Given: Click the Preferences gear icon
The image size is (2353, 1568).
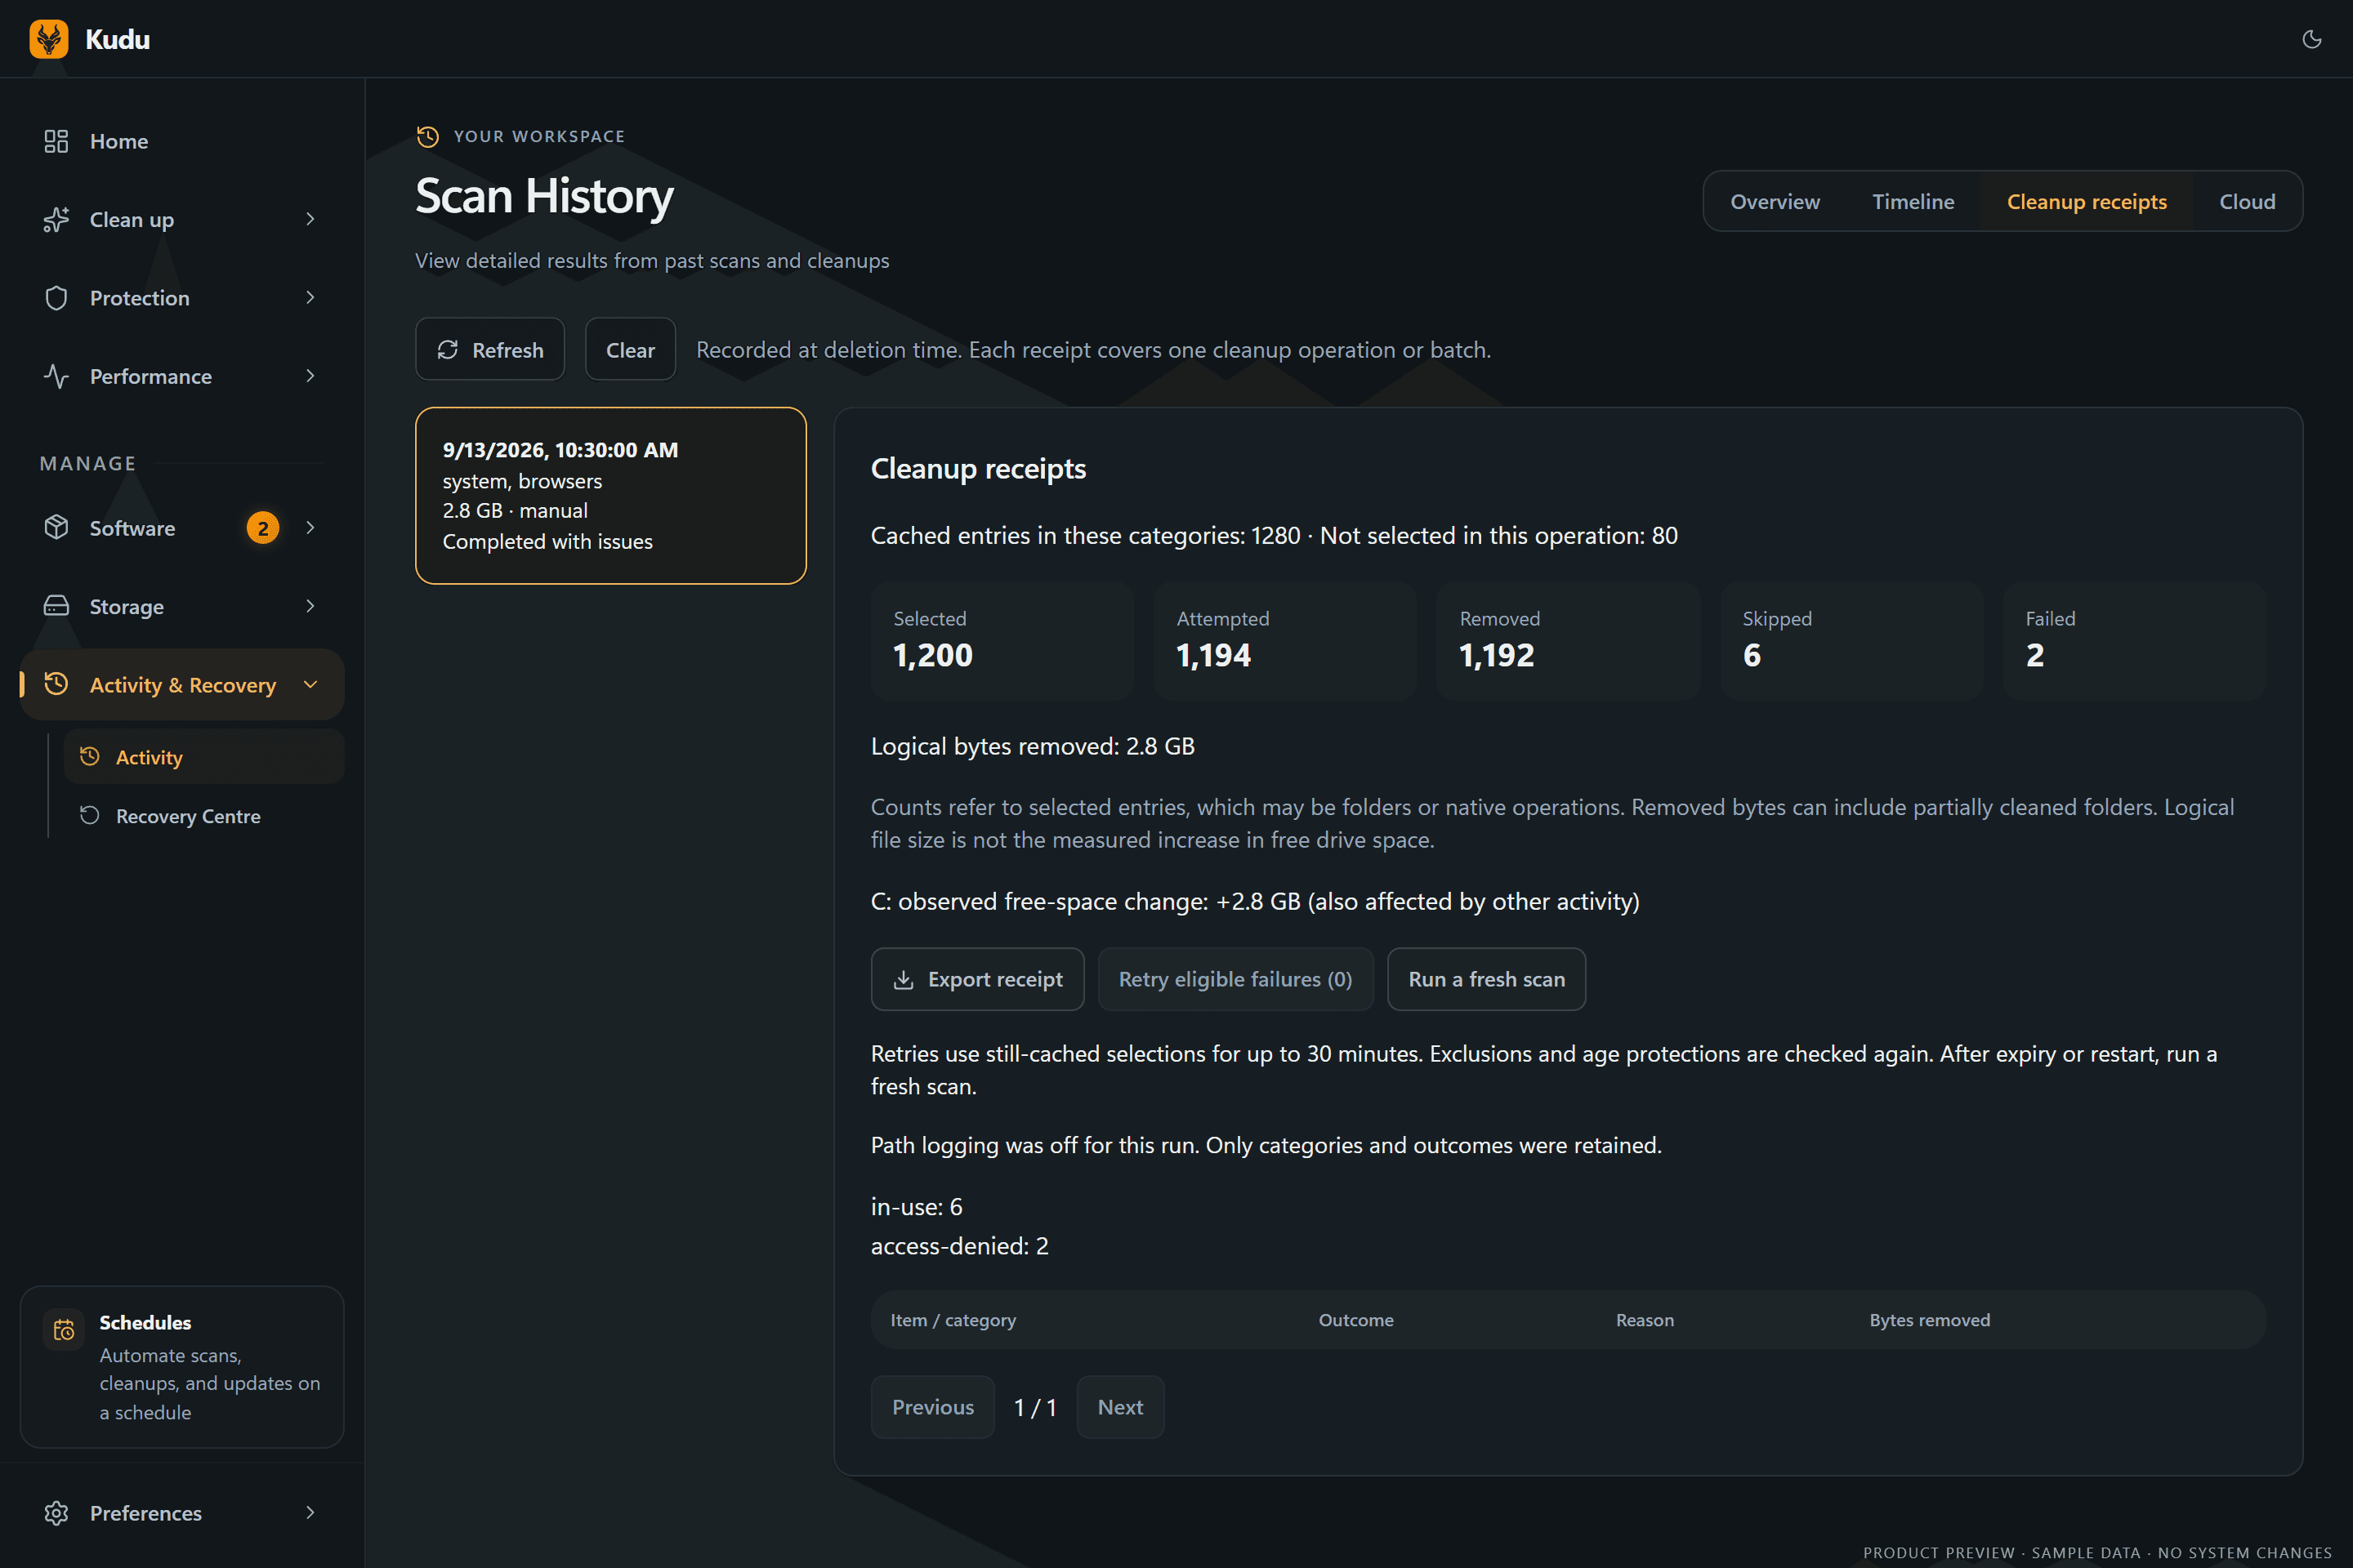Looking at the screenshot, I should tap(56, 1513).
